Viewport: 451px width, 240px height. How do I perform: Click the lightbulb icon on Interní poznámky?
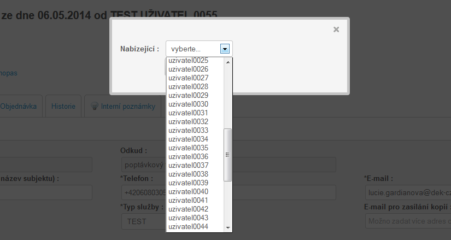(95, 106)
